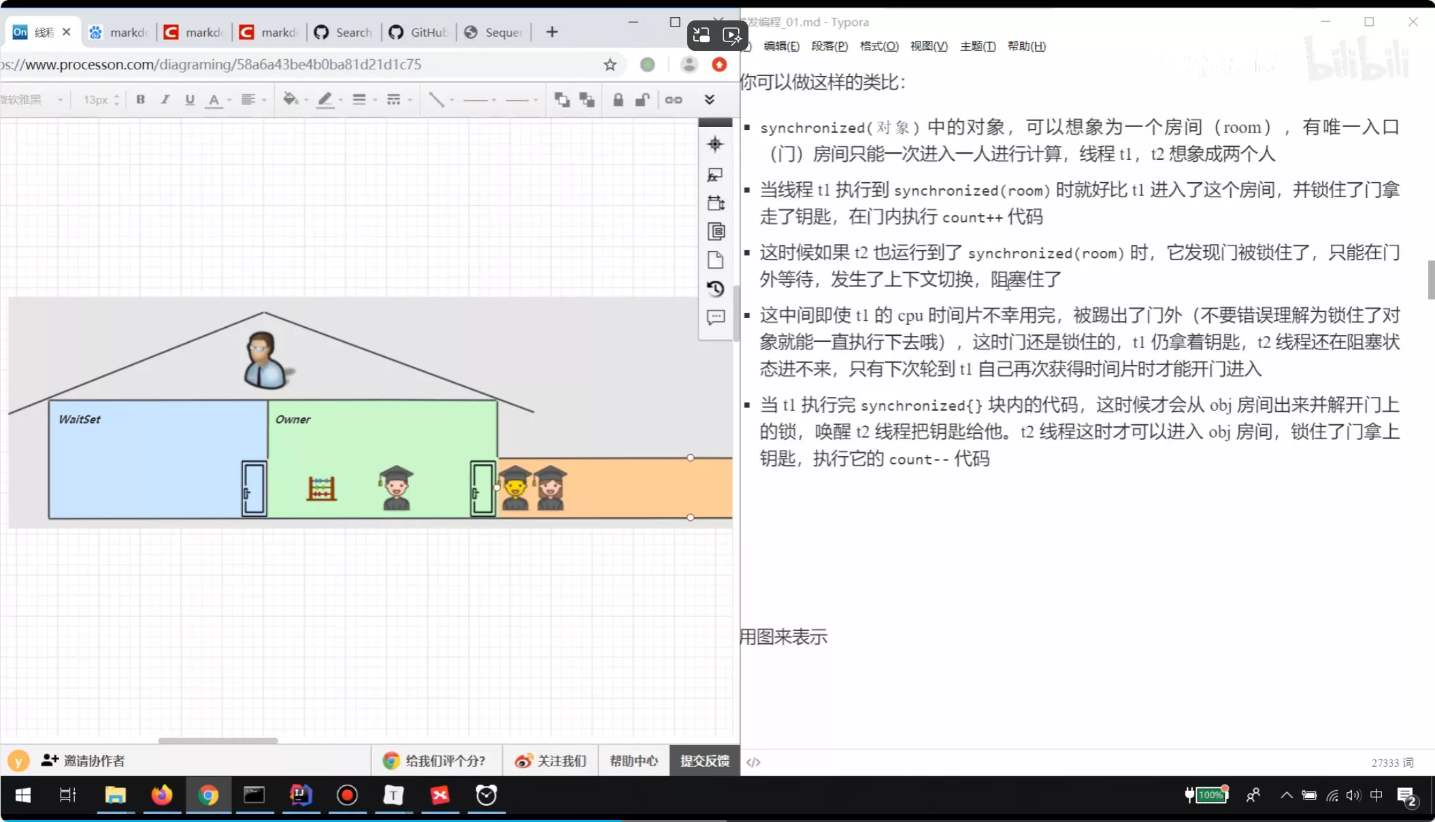Click the font color A swatch
Screen dimensions: 1435x822
(214, 100)
